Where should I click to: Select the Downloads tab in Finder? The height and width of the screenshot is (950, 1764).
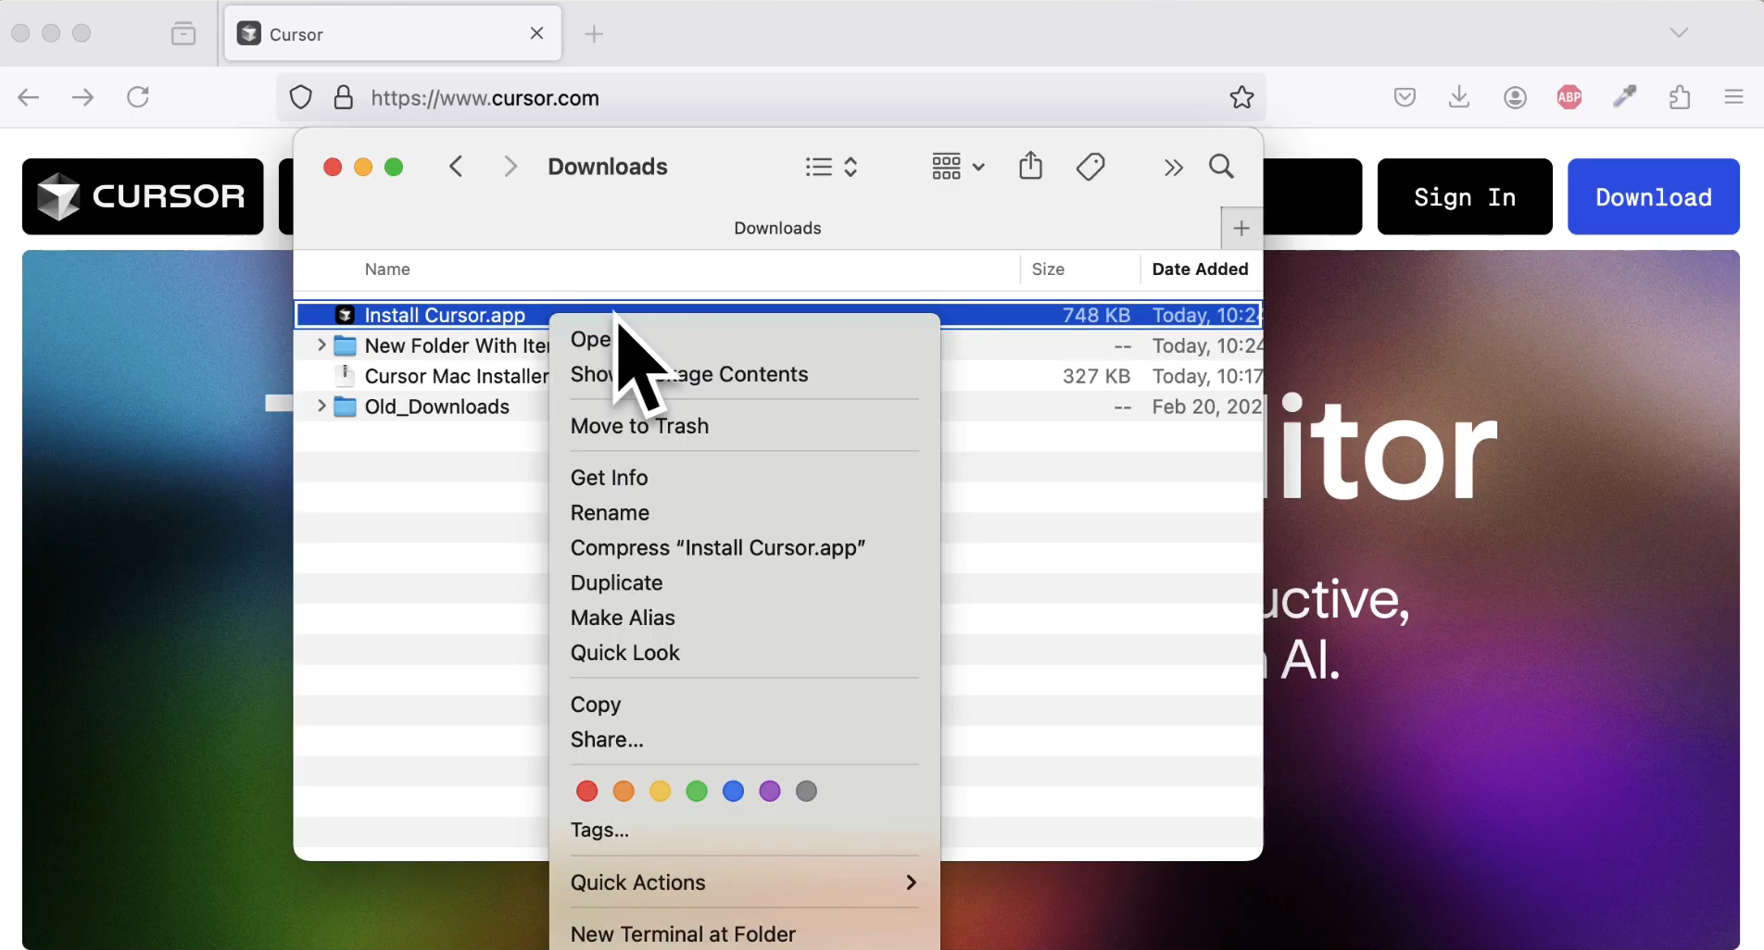(777, 228)
